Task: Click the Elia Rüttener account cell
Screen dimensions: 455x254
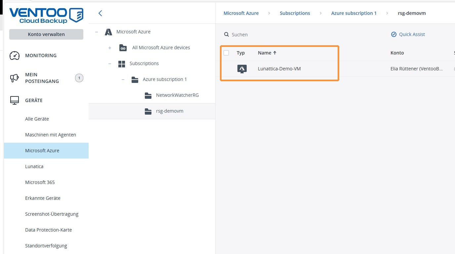Action: pyautogui.click(x=417, y=69)
